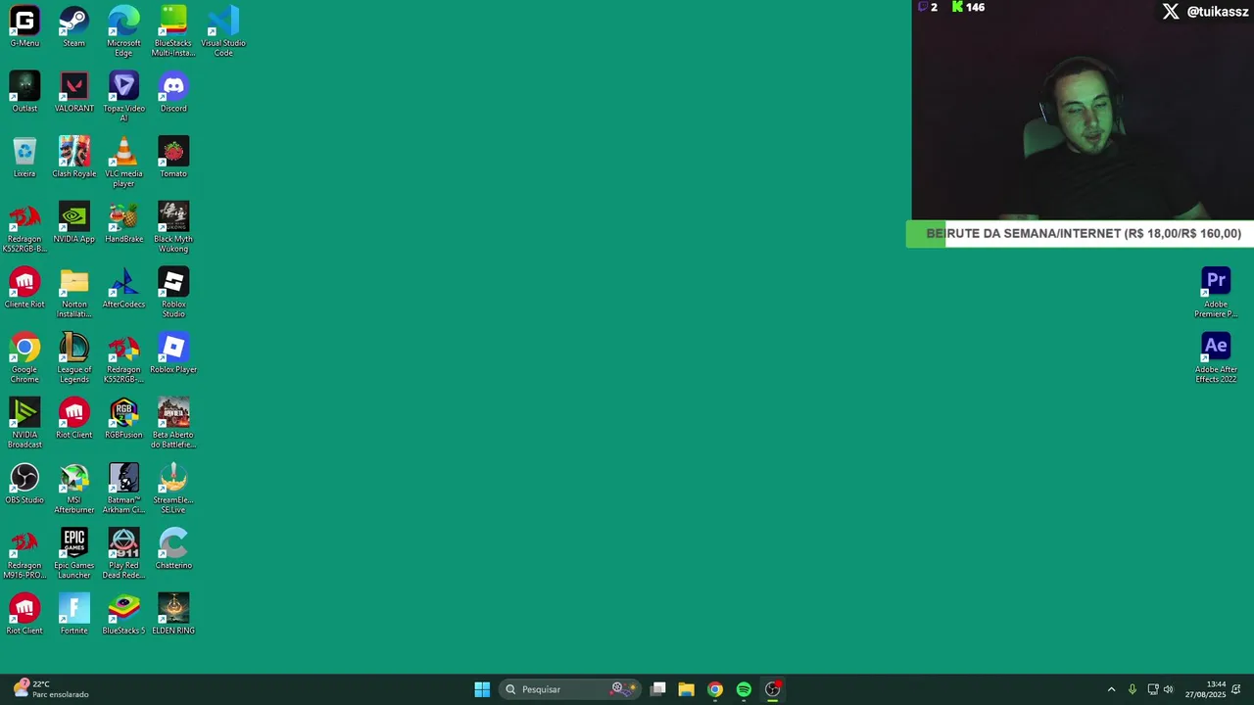Launch OBS Studio desktop shortcut
Screen dimensions: 1254x705
24,484
